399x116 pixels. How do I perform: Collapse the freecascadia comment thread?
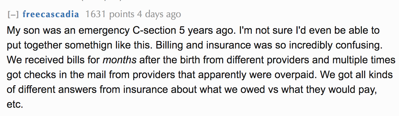[13, 14]
